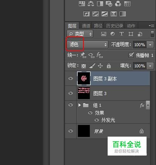Click the 图层 3 副本 layer name
Image resolution: width=156 pixels, height=165 pixels.
pyautogui.click(x=105, y=79)
